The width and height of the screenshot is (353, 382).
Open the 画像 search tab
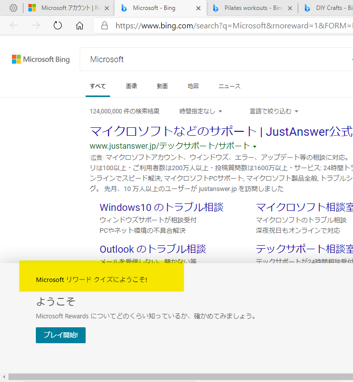131,86
